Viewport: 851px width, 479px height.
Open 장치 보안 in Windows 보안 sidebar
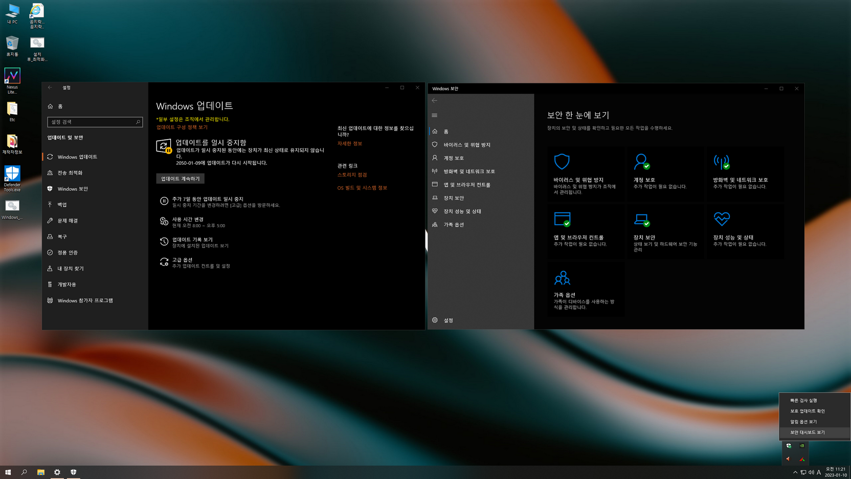click(481, 198)
